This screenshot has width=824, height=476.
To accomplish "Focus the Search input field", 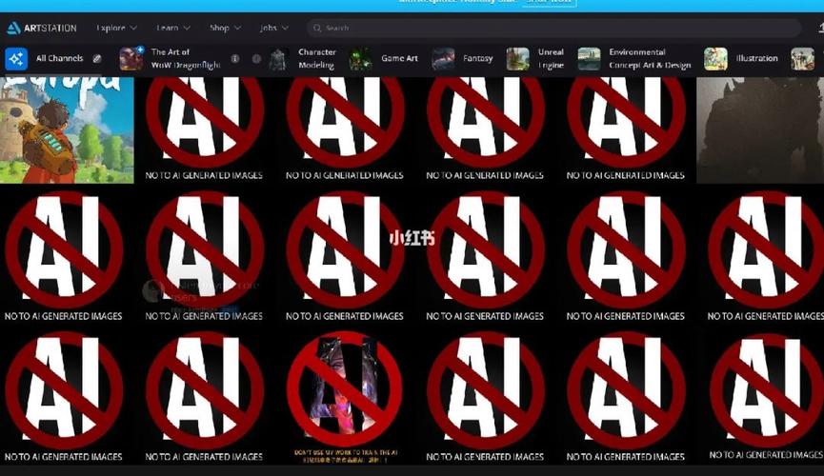I will click(x=553, y=28).
